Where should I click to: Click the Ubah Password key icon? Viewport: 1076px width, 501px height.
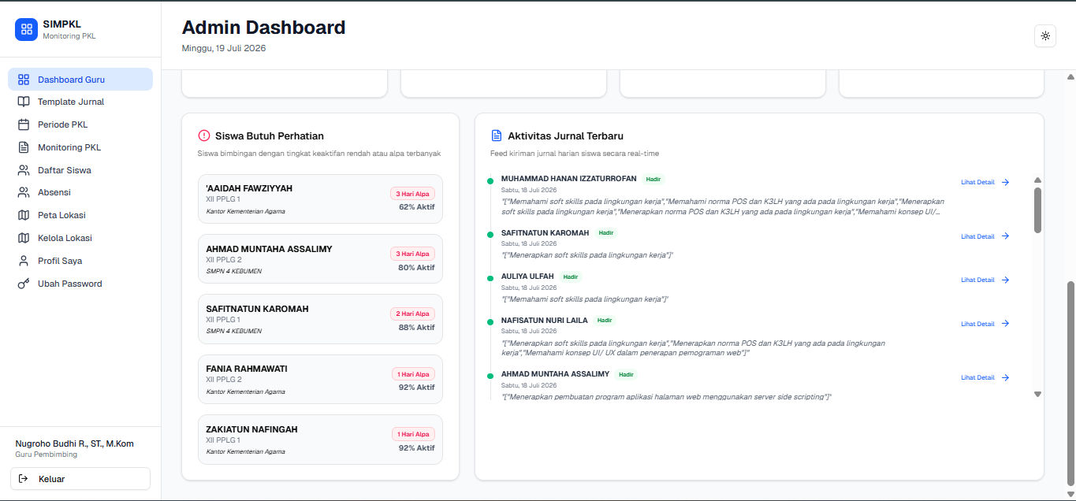(x=24, y=284)
